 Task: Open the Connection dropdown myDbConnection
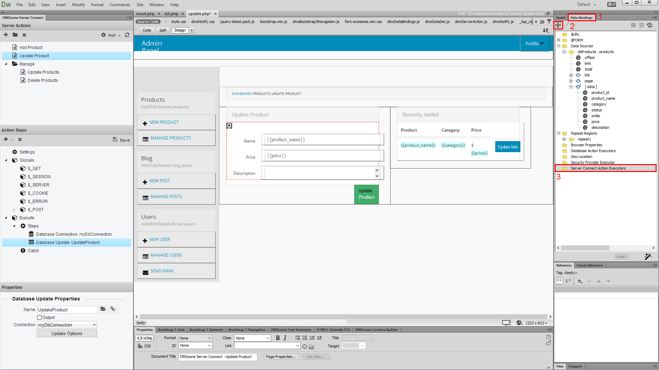click(x=67, y=325)
